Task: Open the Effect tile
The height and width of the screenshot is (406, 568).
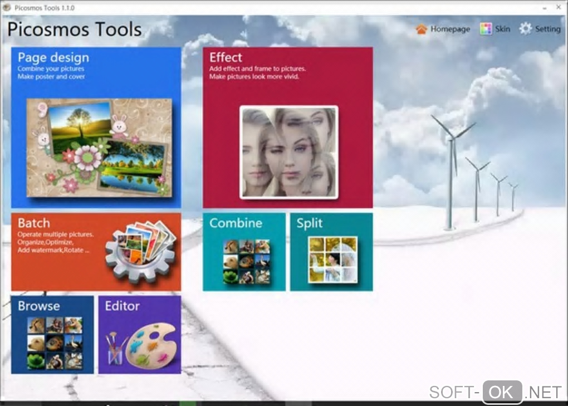Action: coord(288,128)
